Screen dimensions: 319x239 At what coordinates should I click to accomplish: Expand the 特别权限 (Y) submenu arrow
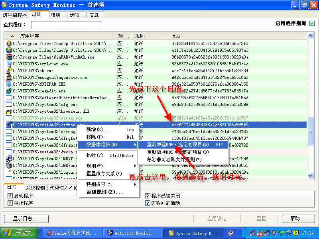pyautogui.click(x=135, y=184)
